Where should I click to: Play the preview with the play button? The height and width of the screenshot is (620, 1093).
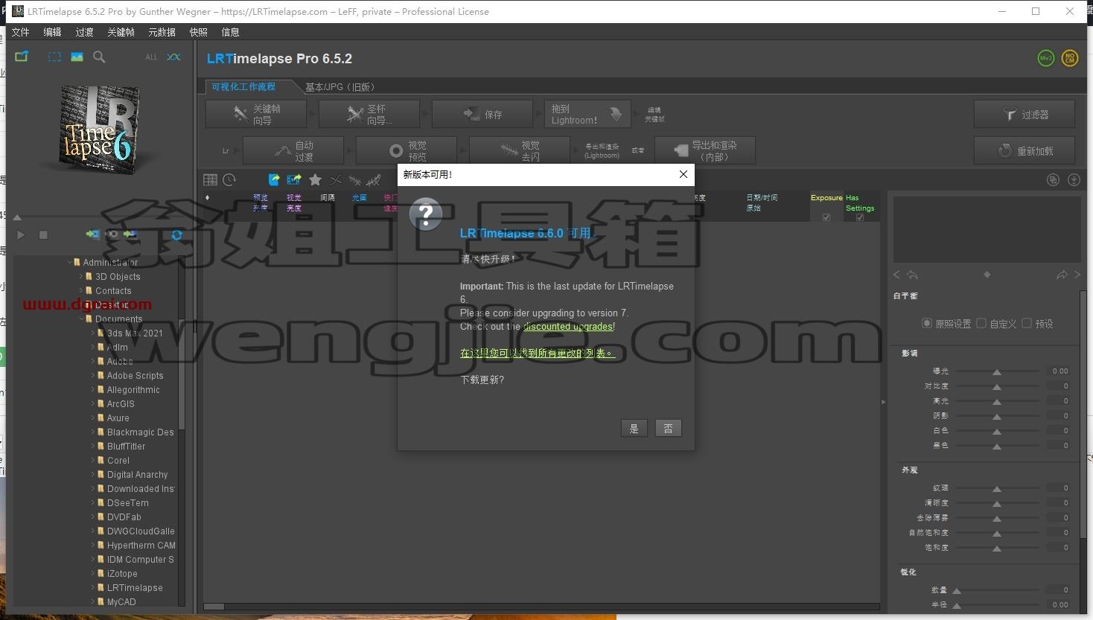[x=21, y=234]
